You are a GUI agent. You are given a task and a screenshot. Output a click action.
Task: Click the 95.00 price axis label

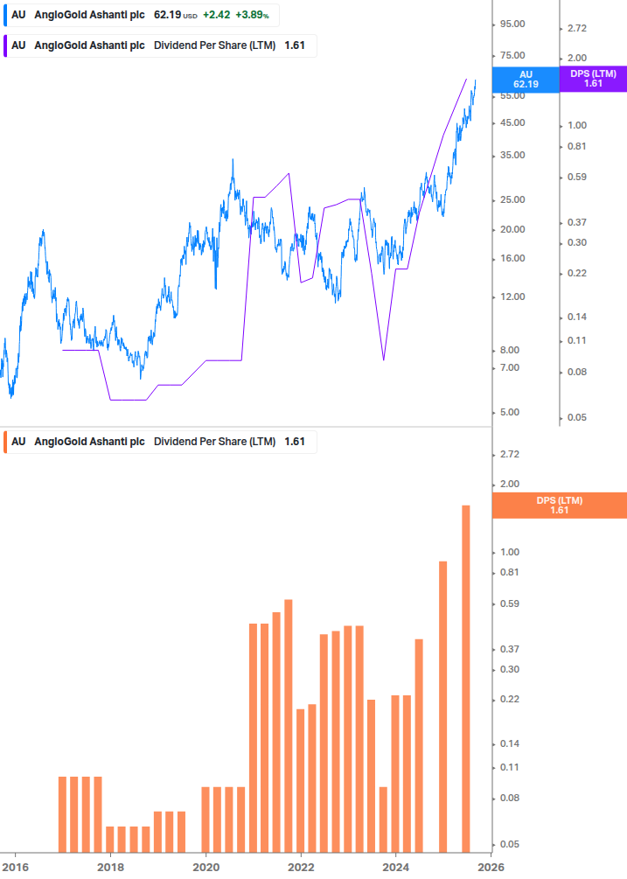click(512, 26)
